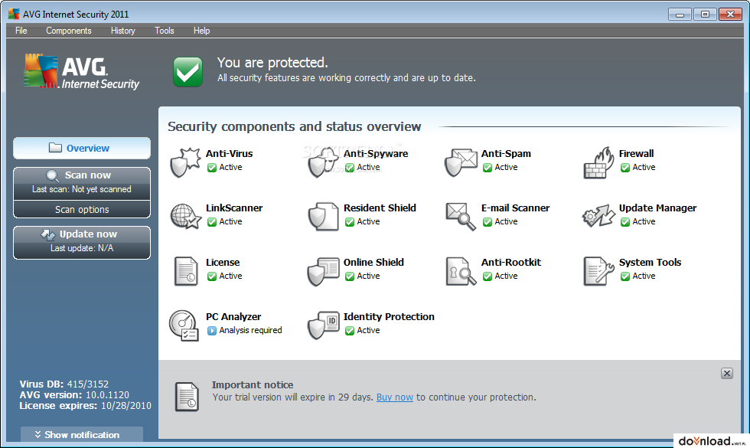Open the Anti-Spyware component icon
The height and width of the screenshot is (448, 750).
pos(323,162)
